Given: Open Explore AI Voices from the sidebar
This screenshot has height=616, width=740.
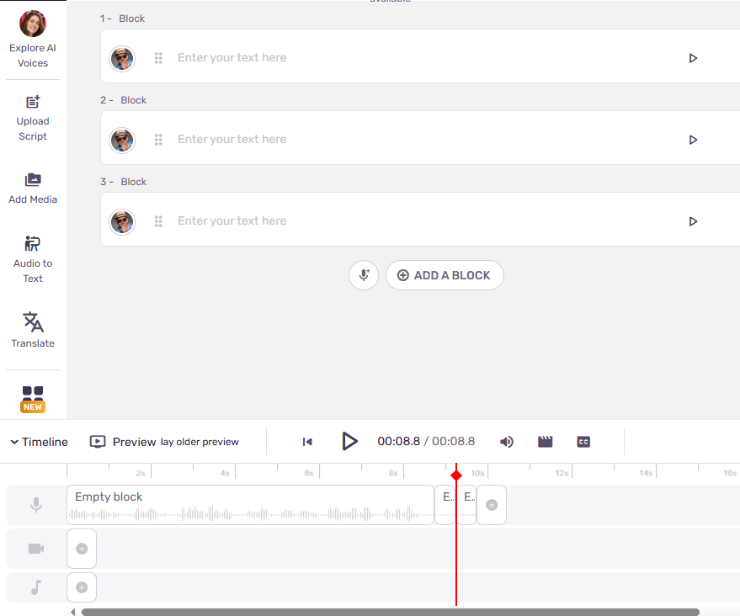Looking at the screenshot, I should click(x=33, y=37).
